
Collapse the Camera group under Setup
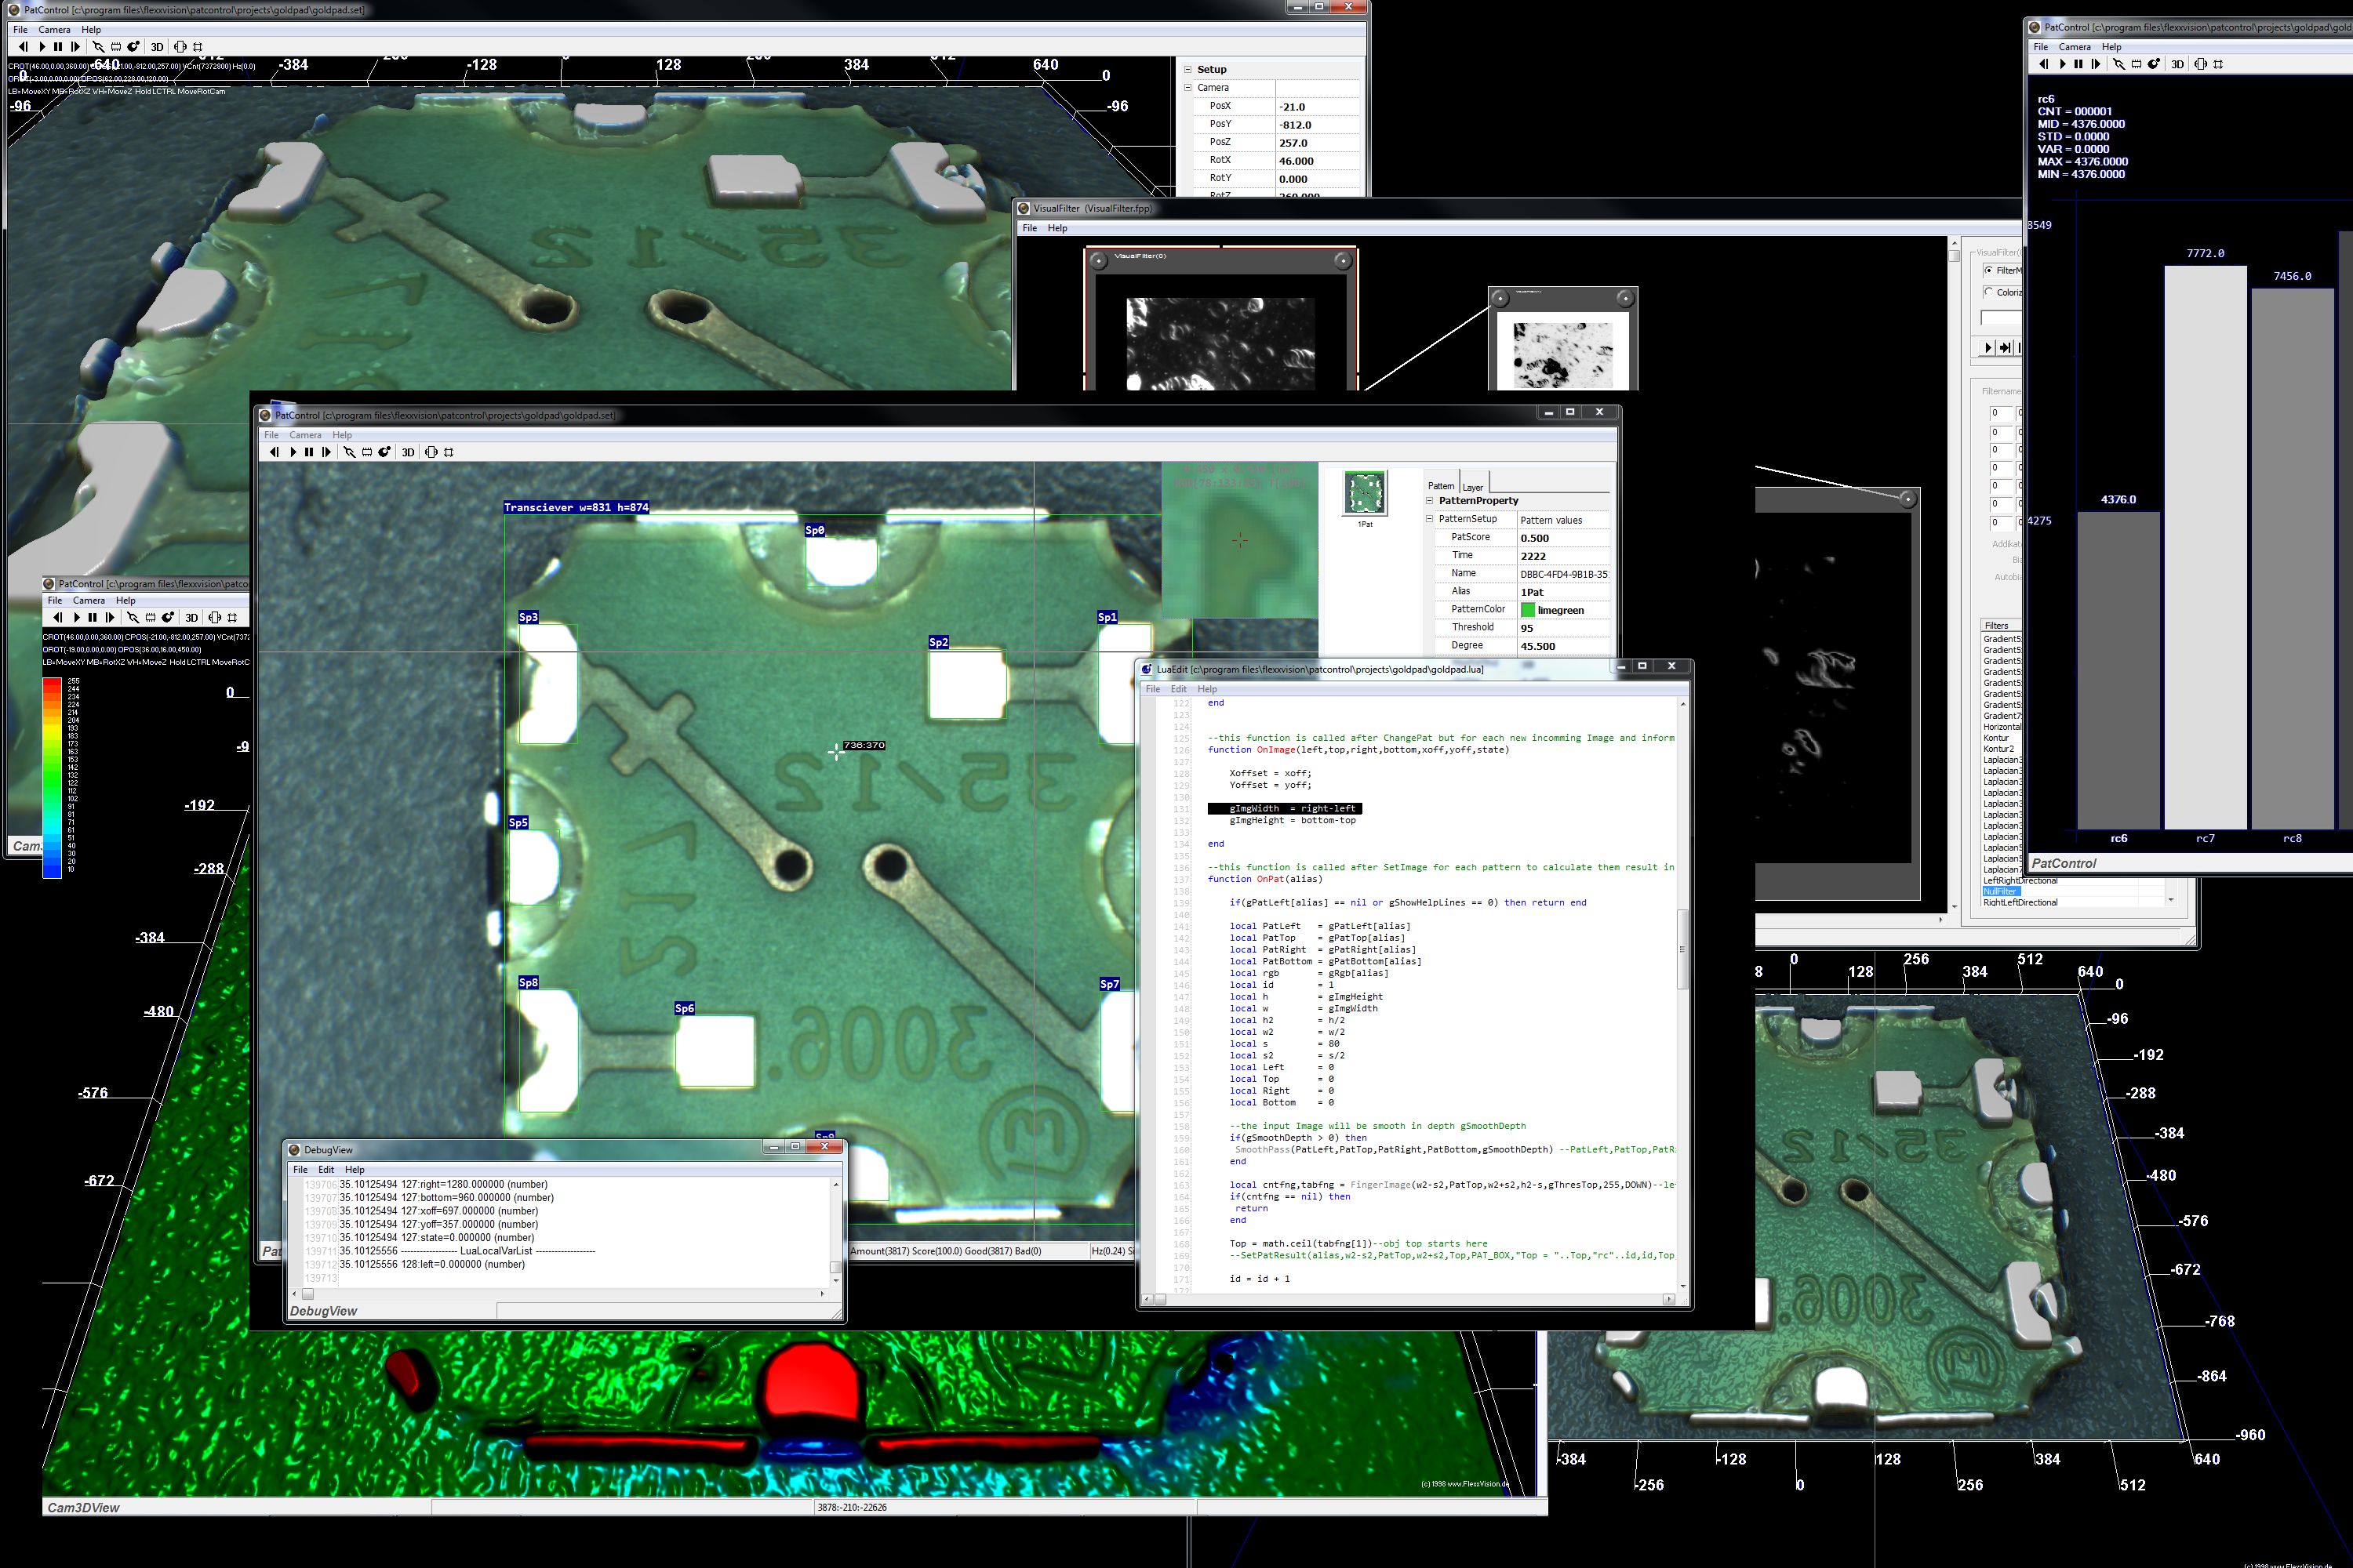point(1187,88)
